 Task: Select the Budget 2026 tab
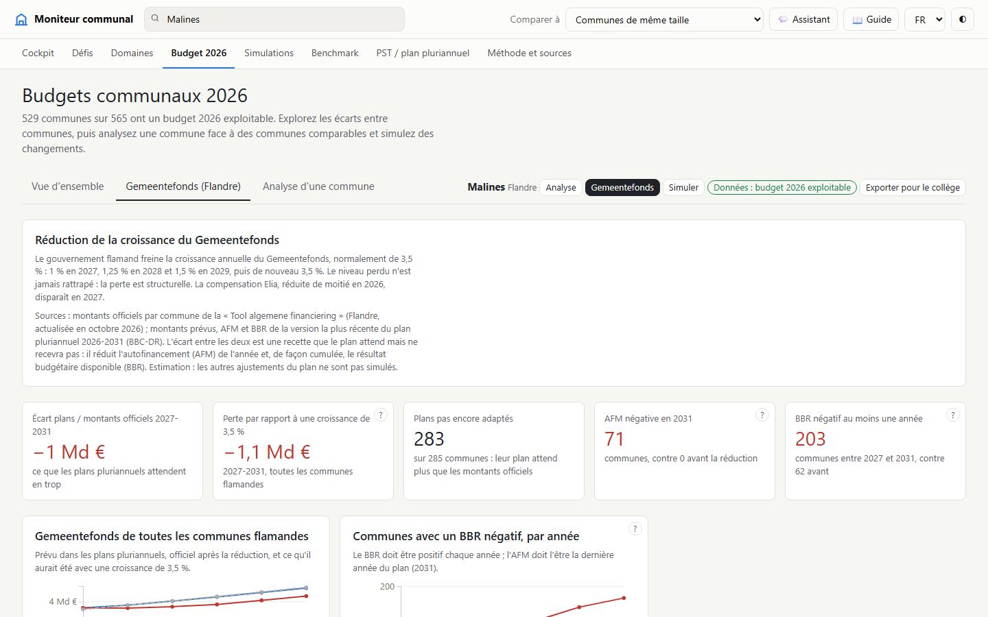click(199, 53)
